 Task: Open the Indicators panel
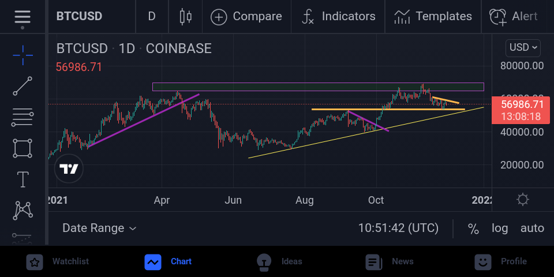(338, 16)
